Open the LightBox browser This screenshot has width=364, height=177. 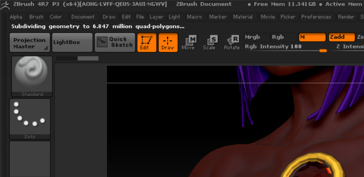pyautogui.click(x=72, y=42)
